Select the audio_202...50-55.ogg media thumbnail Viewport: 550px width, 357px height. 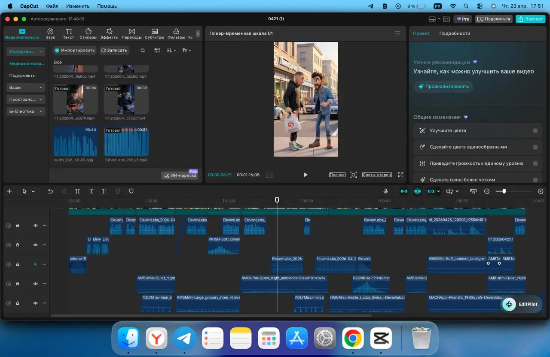75,141
